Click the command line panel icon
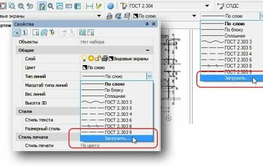The width and height of the screenshot is (263, 166). (69, 6)
